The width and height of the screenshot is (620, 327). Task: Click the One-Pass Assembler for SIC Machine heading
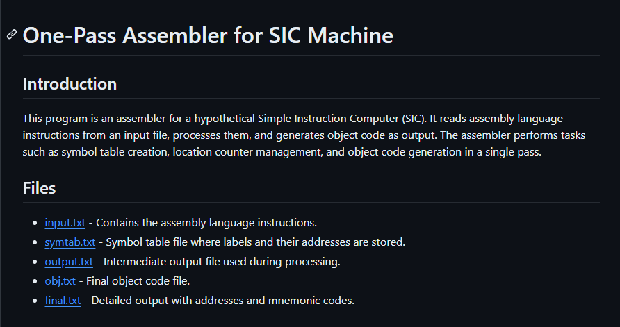(x=208, y=35)
